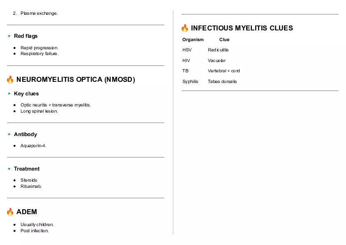346x245 pixels.
Task: Click the blue diamond beside Key clues
Action: click(x=9, y=94)
